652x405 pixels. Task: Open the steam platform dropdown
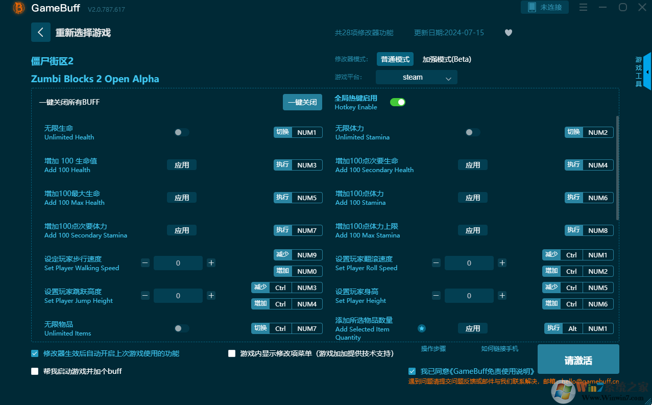(416, 78)
